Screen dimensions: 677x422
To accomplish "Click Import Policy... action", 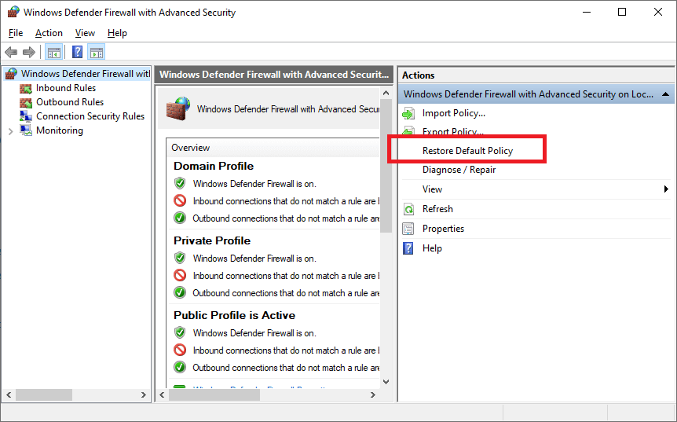I will [454, 113].
